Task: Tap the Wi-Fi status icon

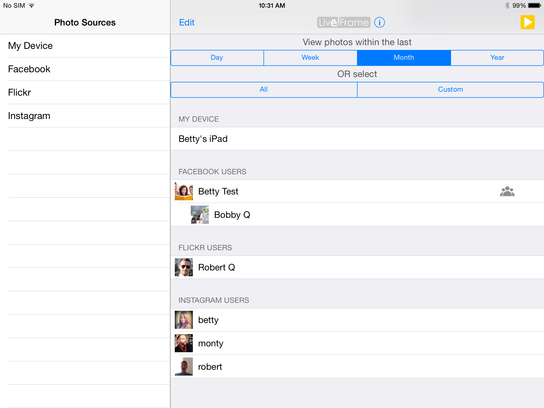Action: pyautogui.click(x=32, y=5)
